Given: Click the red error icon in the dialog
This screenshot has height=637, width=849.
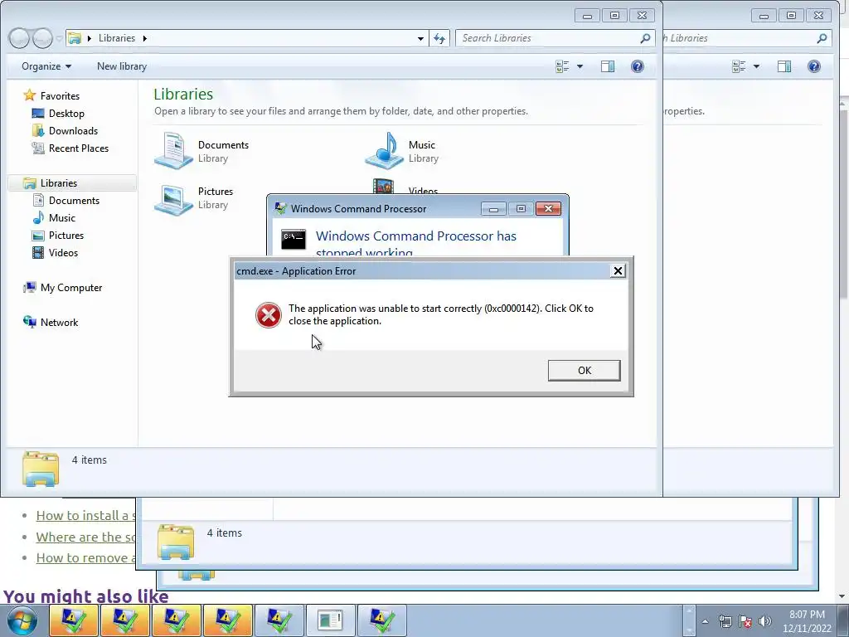Looking at the screenshot, I should [x=269, y=315].
